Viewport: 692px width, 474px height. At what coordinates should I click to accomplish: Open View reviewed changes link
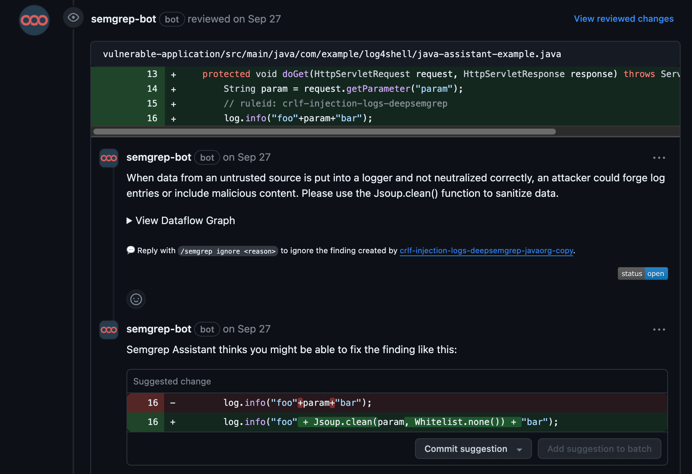pyautogui.click(x=624, y=19)
